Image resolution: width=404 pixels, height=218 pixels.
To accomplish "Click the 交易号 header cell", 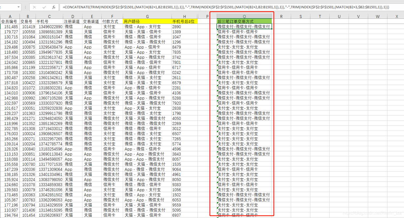I will click(x=28, y=21).
